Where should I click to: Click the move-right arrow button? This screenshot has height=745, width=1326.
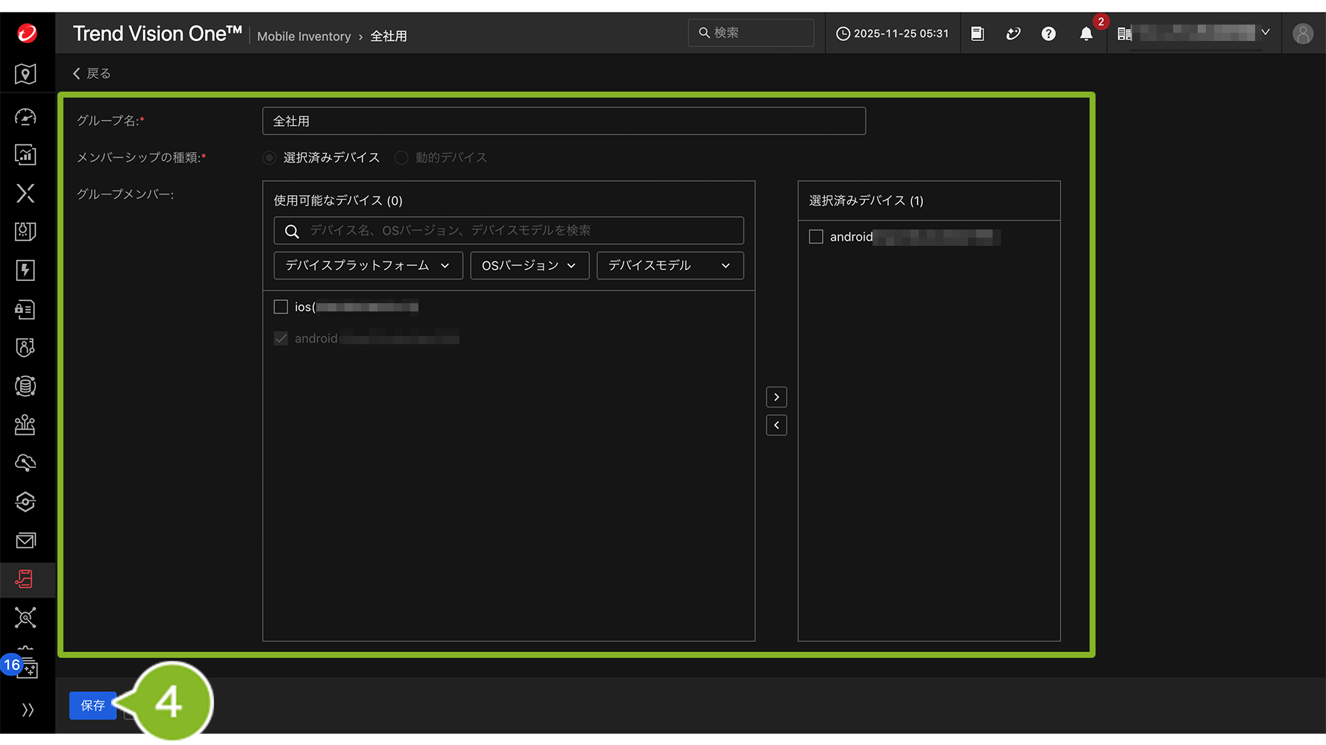[x=776, y=397]
